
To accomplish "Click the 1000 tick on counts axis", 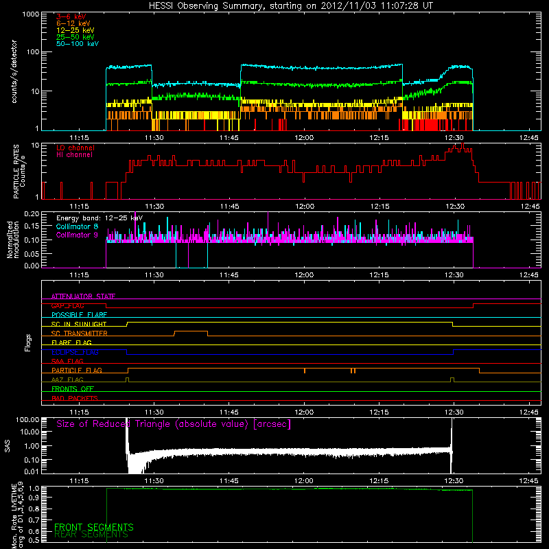I will pos(30,14).
